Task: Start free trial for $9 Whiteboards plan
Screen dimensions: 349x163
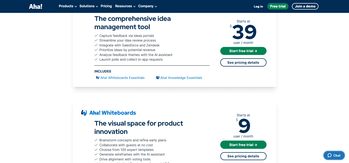Action: [x=243, y=145]
